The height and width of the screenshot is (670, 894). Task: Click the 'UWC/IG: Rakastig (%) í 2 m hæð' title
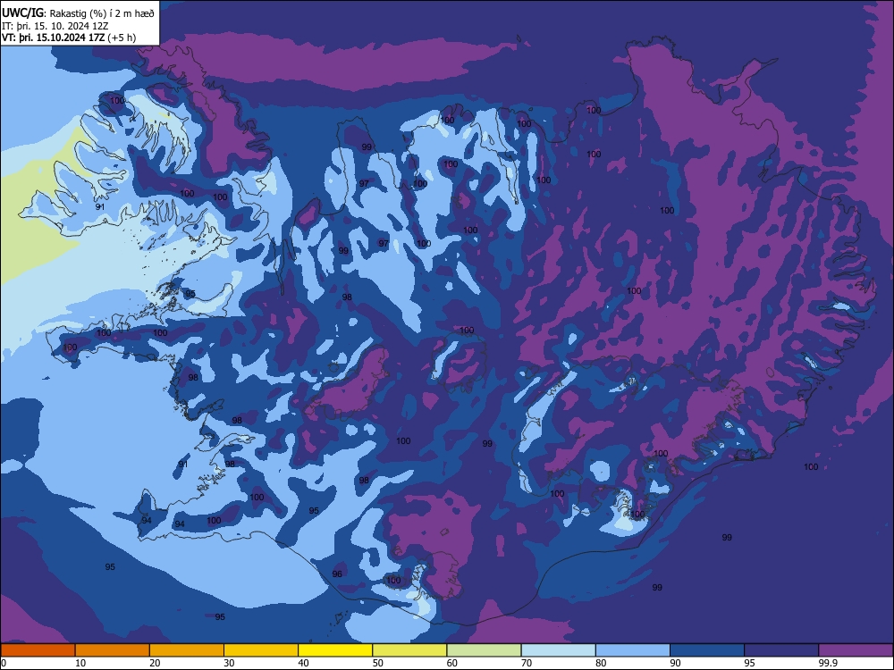click(78, 13)
